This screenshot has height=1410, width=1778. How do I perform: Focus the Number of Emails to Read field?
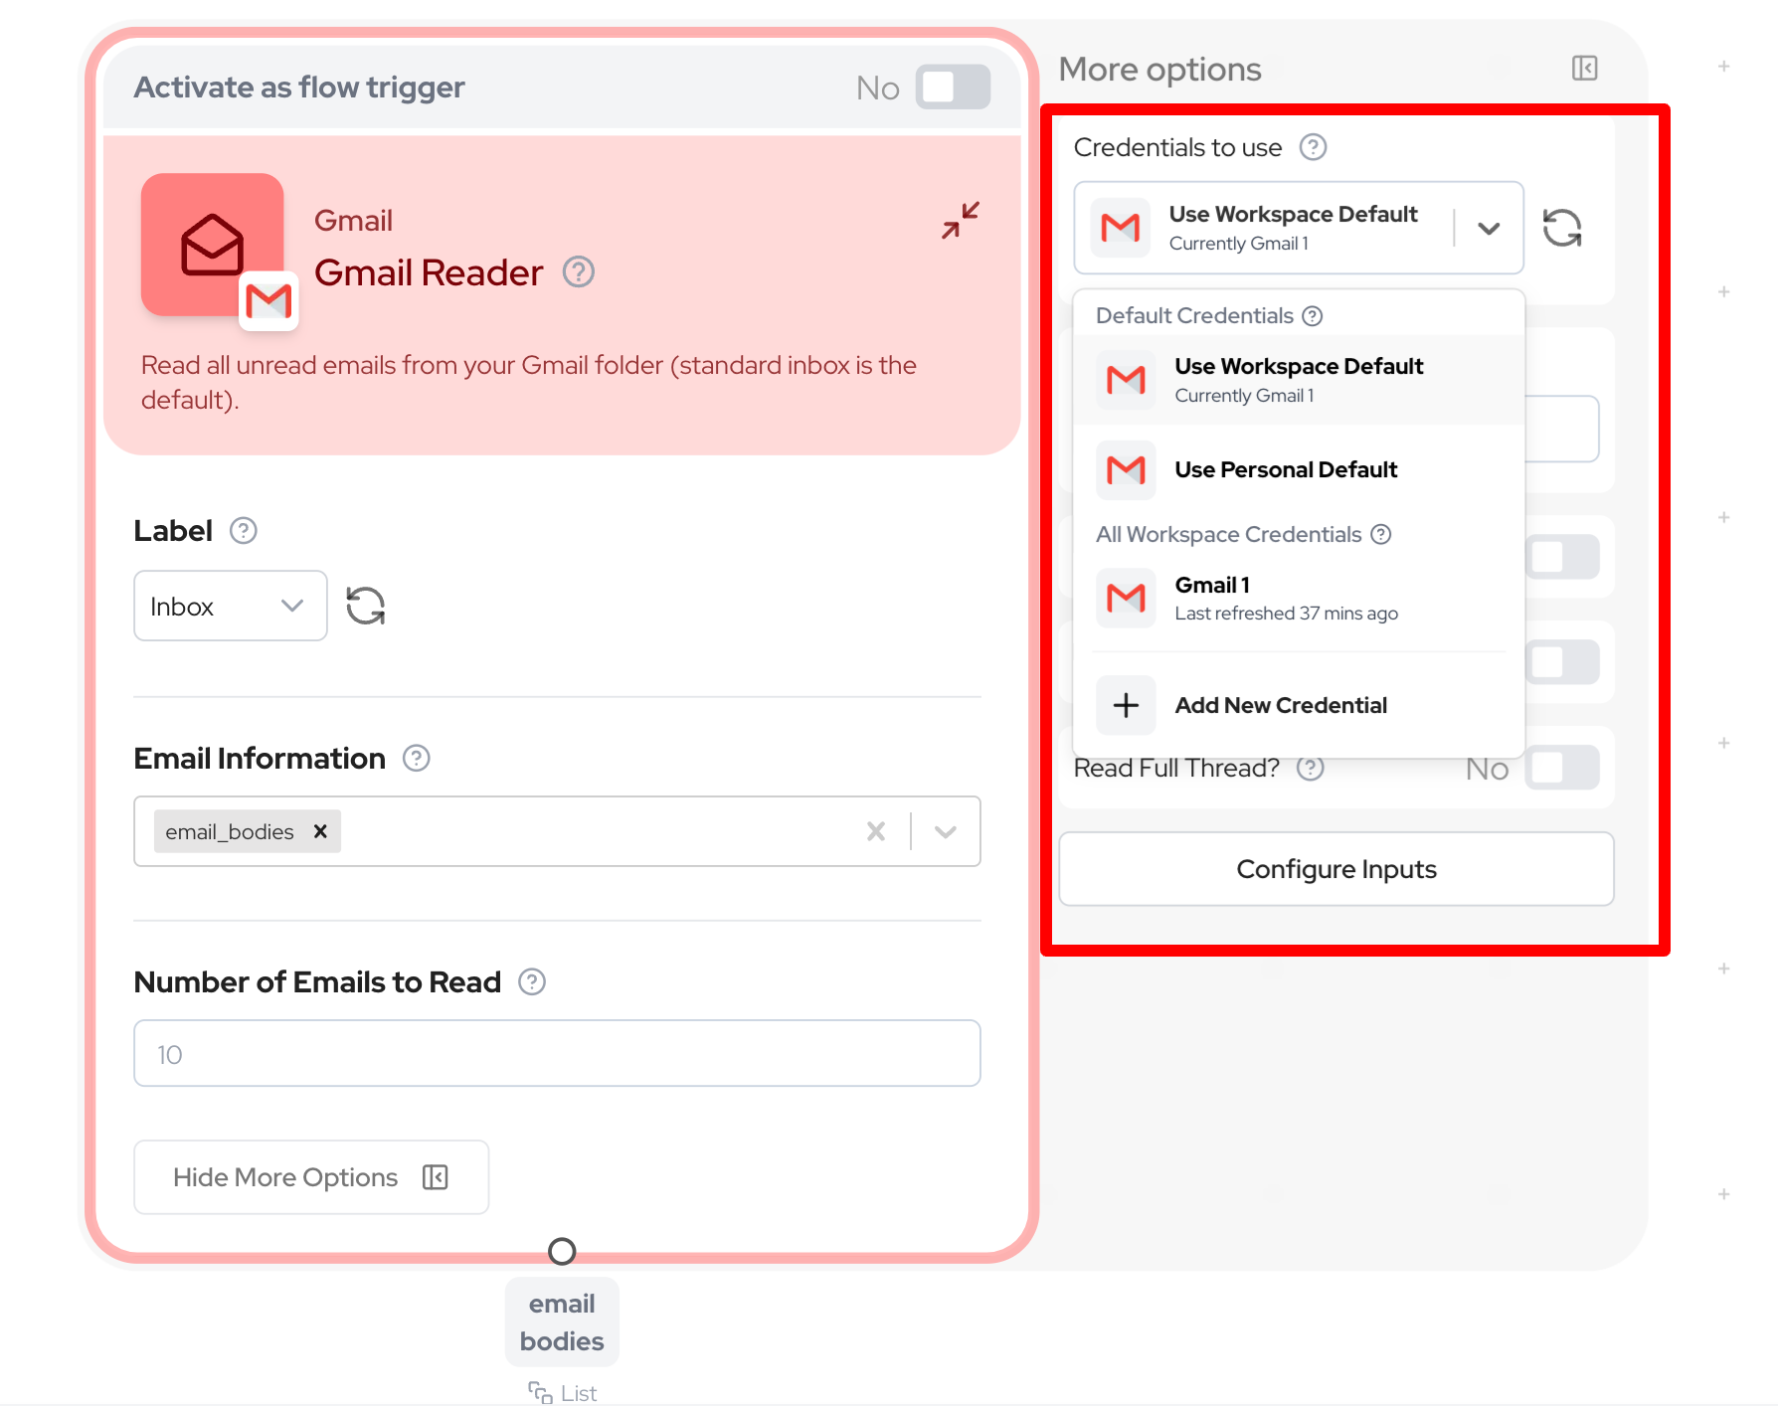coord(557,1053)
